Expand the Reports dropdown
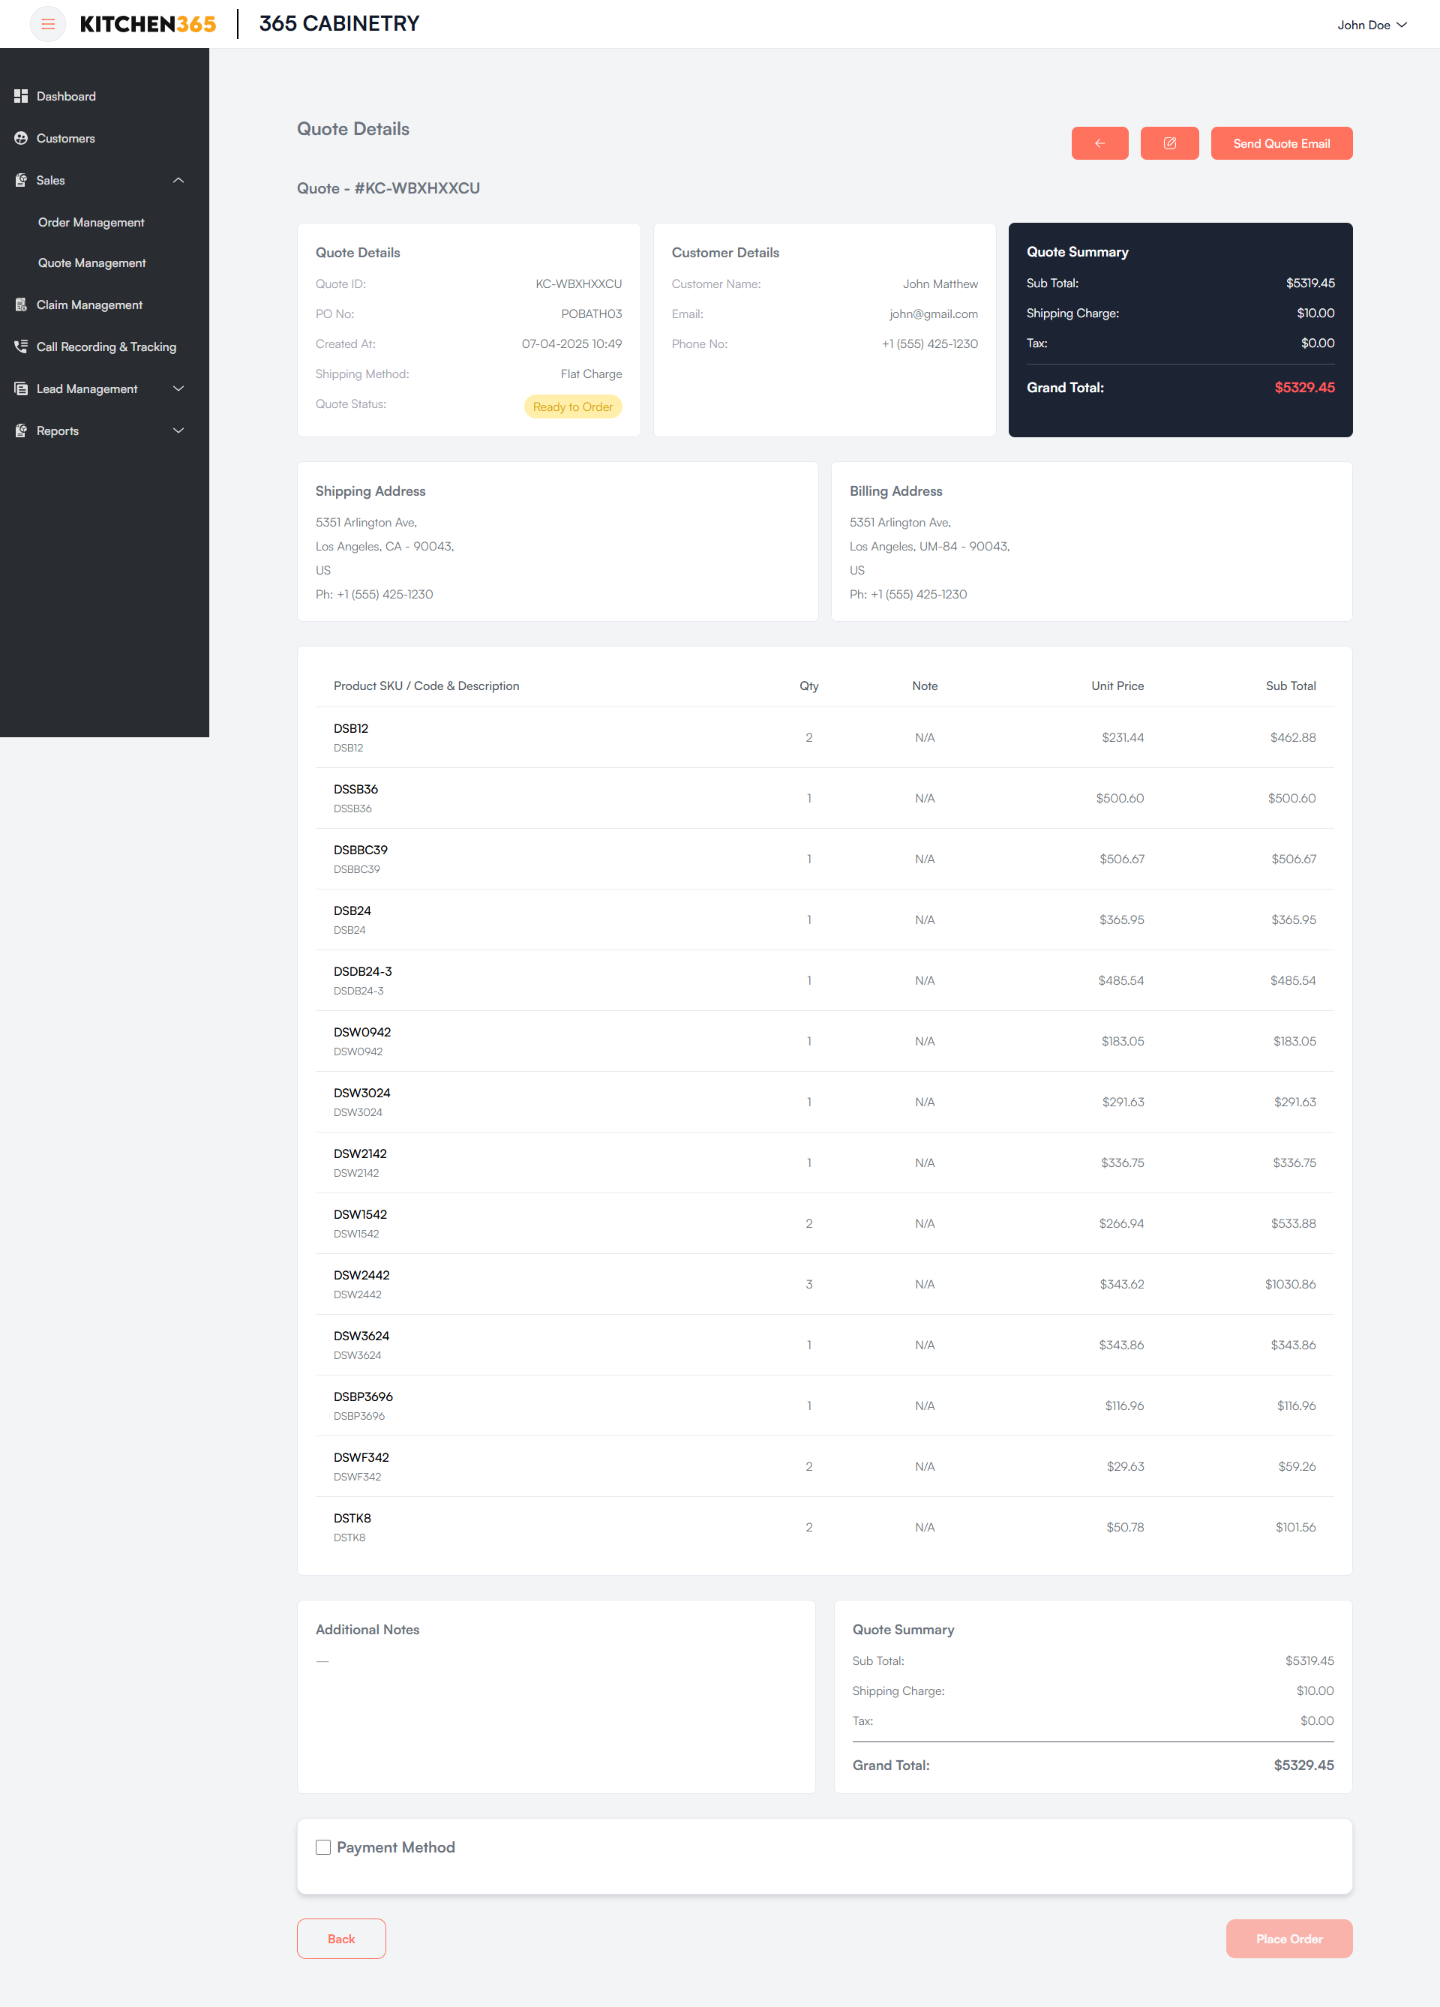 (178, 431)
